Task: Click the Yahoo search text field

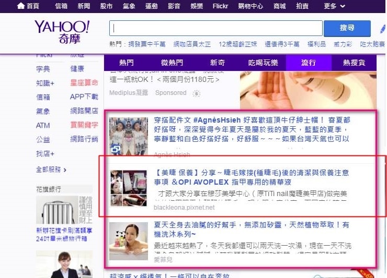Action: coord(215,28)
